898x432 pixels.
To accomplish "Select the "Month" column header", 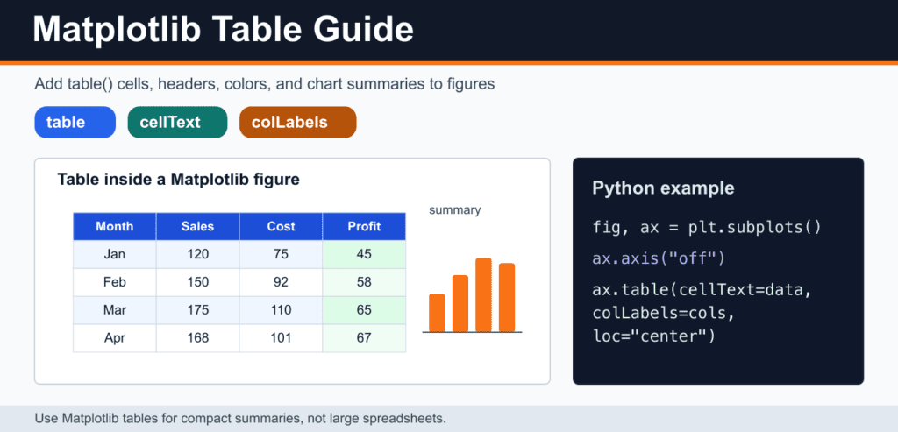I will pyautogui.click(x=115, y=227).
